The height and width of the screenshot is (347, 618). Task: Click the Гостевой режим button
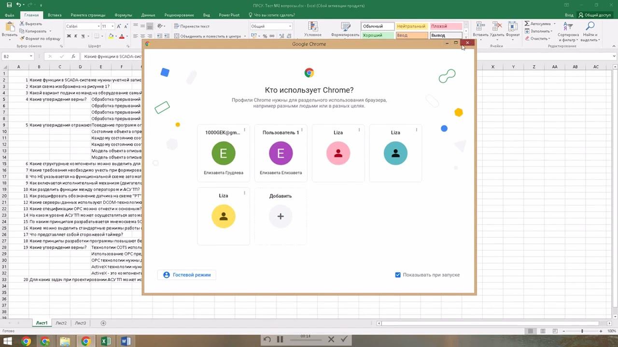[x=187, y=275]
